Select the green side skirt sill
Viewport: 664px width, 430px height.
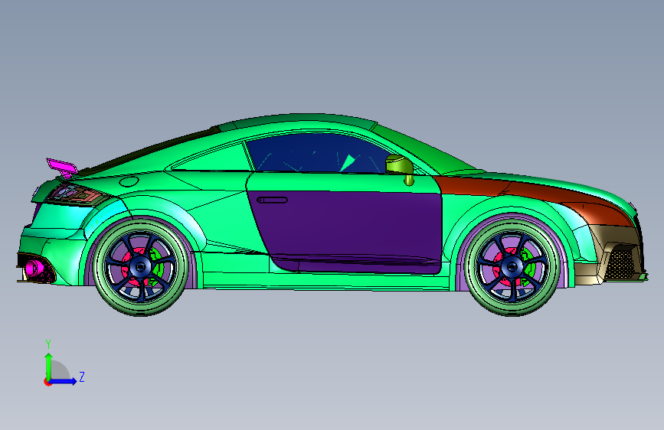[326, 282]
